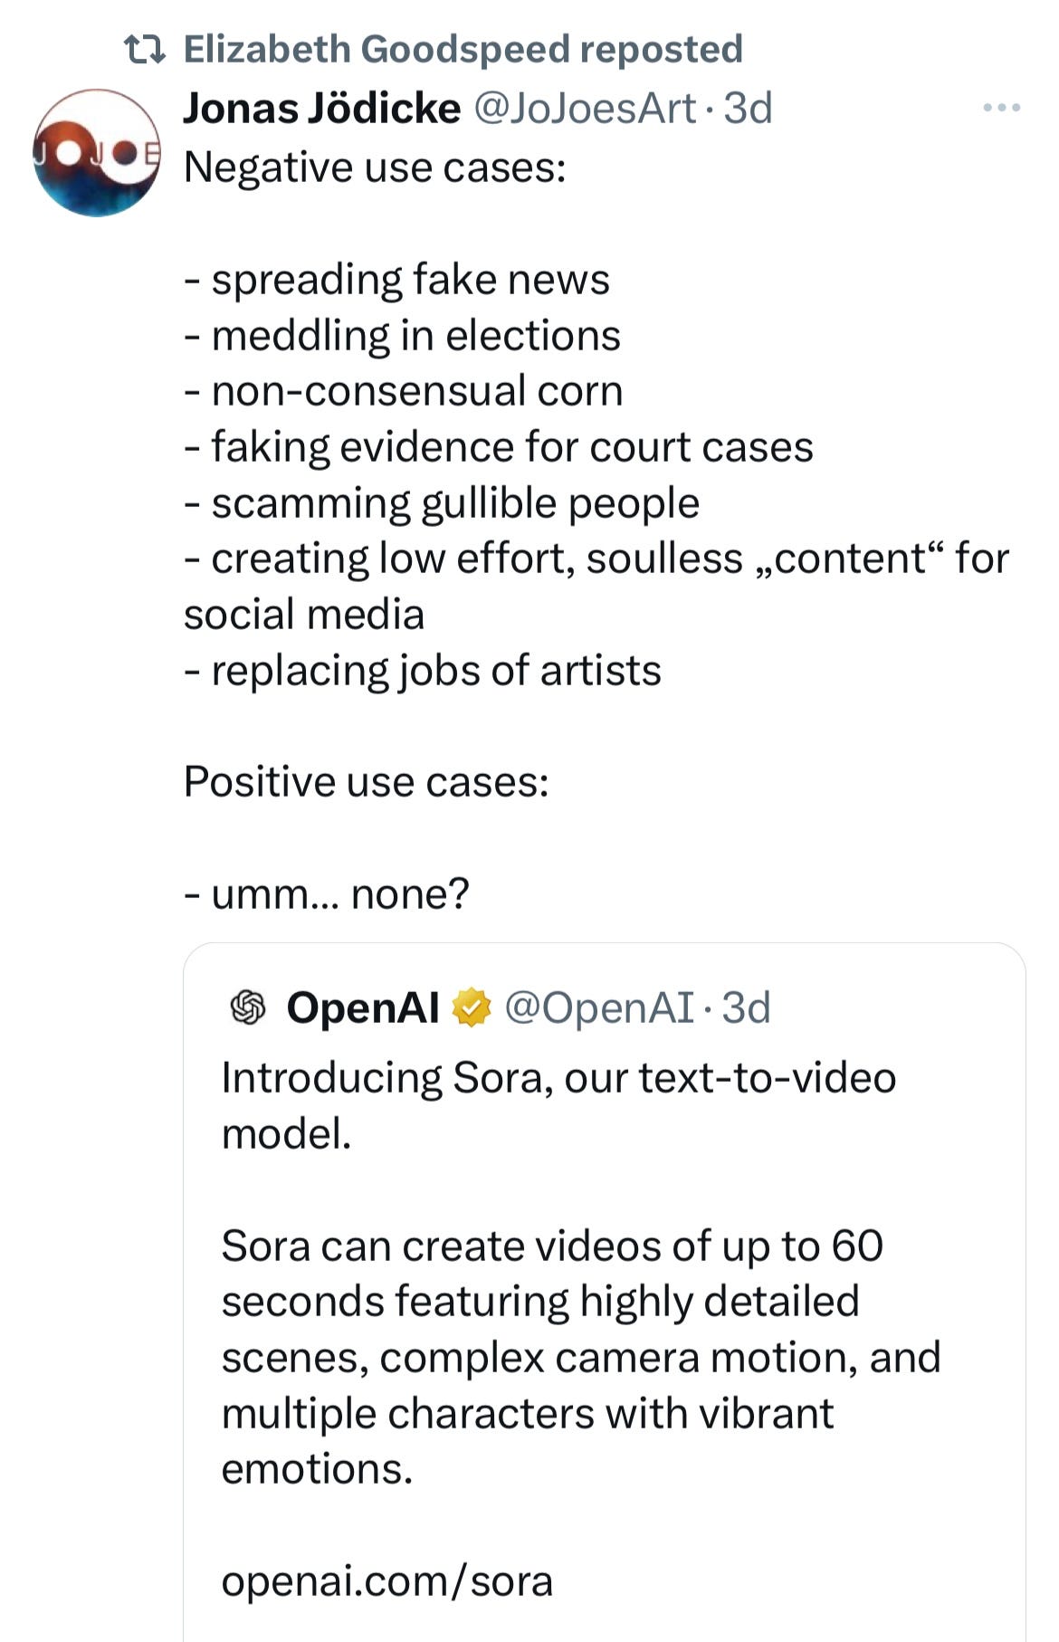1059x1642 pixels.
Task: Click the OpenAI logo avatar
Action: (x=248, y=1007)
